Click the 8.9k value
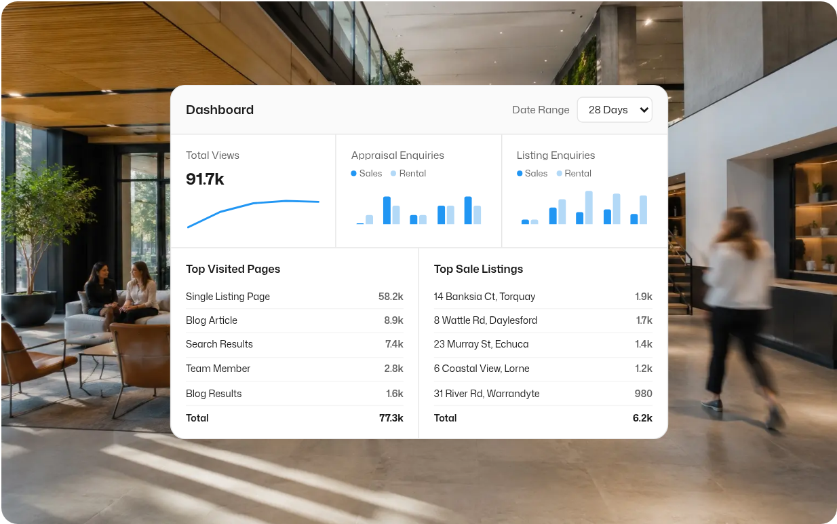This screenshot has height=524, width=837. point(393,320)
